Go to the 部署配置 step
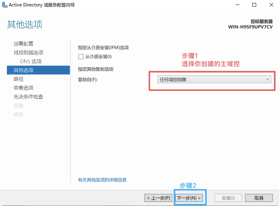This screenshot has height=206, width=280. [x=24, y=44]
